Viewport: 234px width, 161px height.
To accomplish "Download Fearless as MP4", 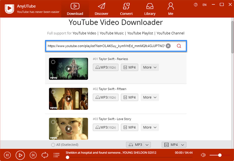I will coord(129,67).
